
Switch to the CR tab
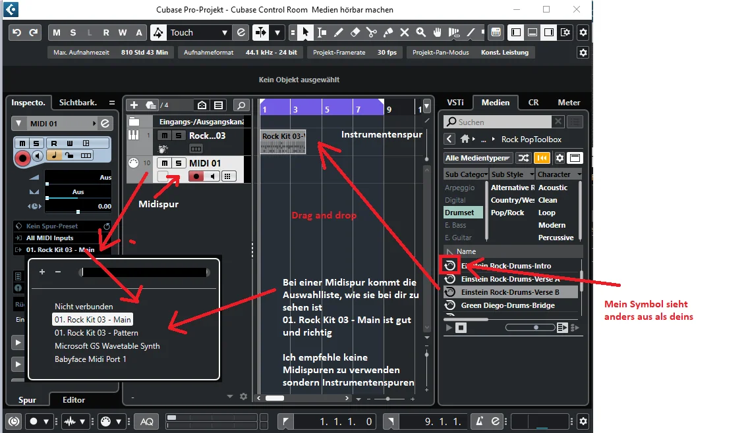[533, 103]
